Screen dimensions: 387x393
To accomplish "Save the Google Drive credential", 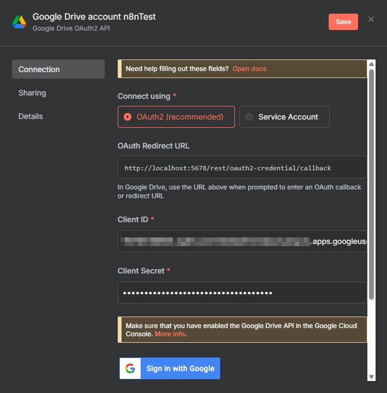I will pyautogui.click(x=343, y=22).
